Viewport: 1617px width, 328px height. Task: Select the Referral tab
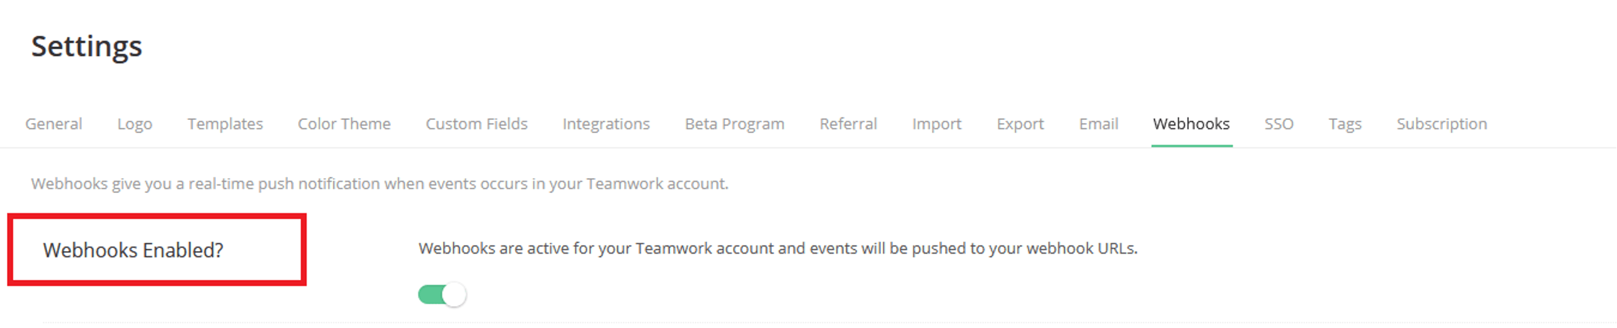(x=848, y=124)
